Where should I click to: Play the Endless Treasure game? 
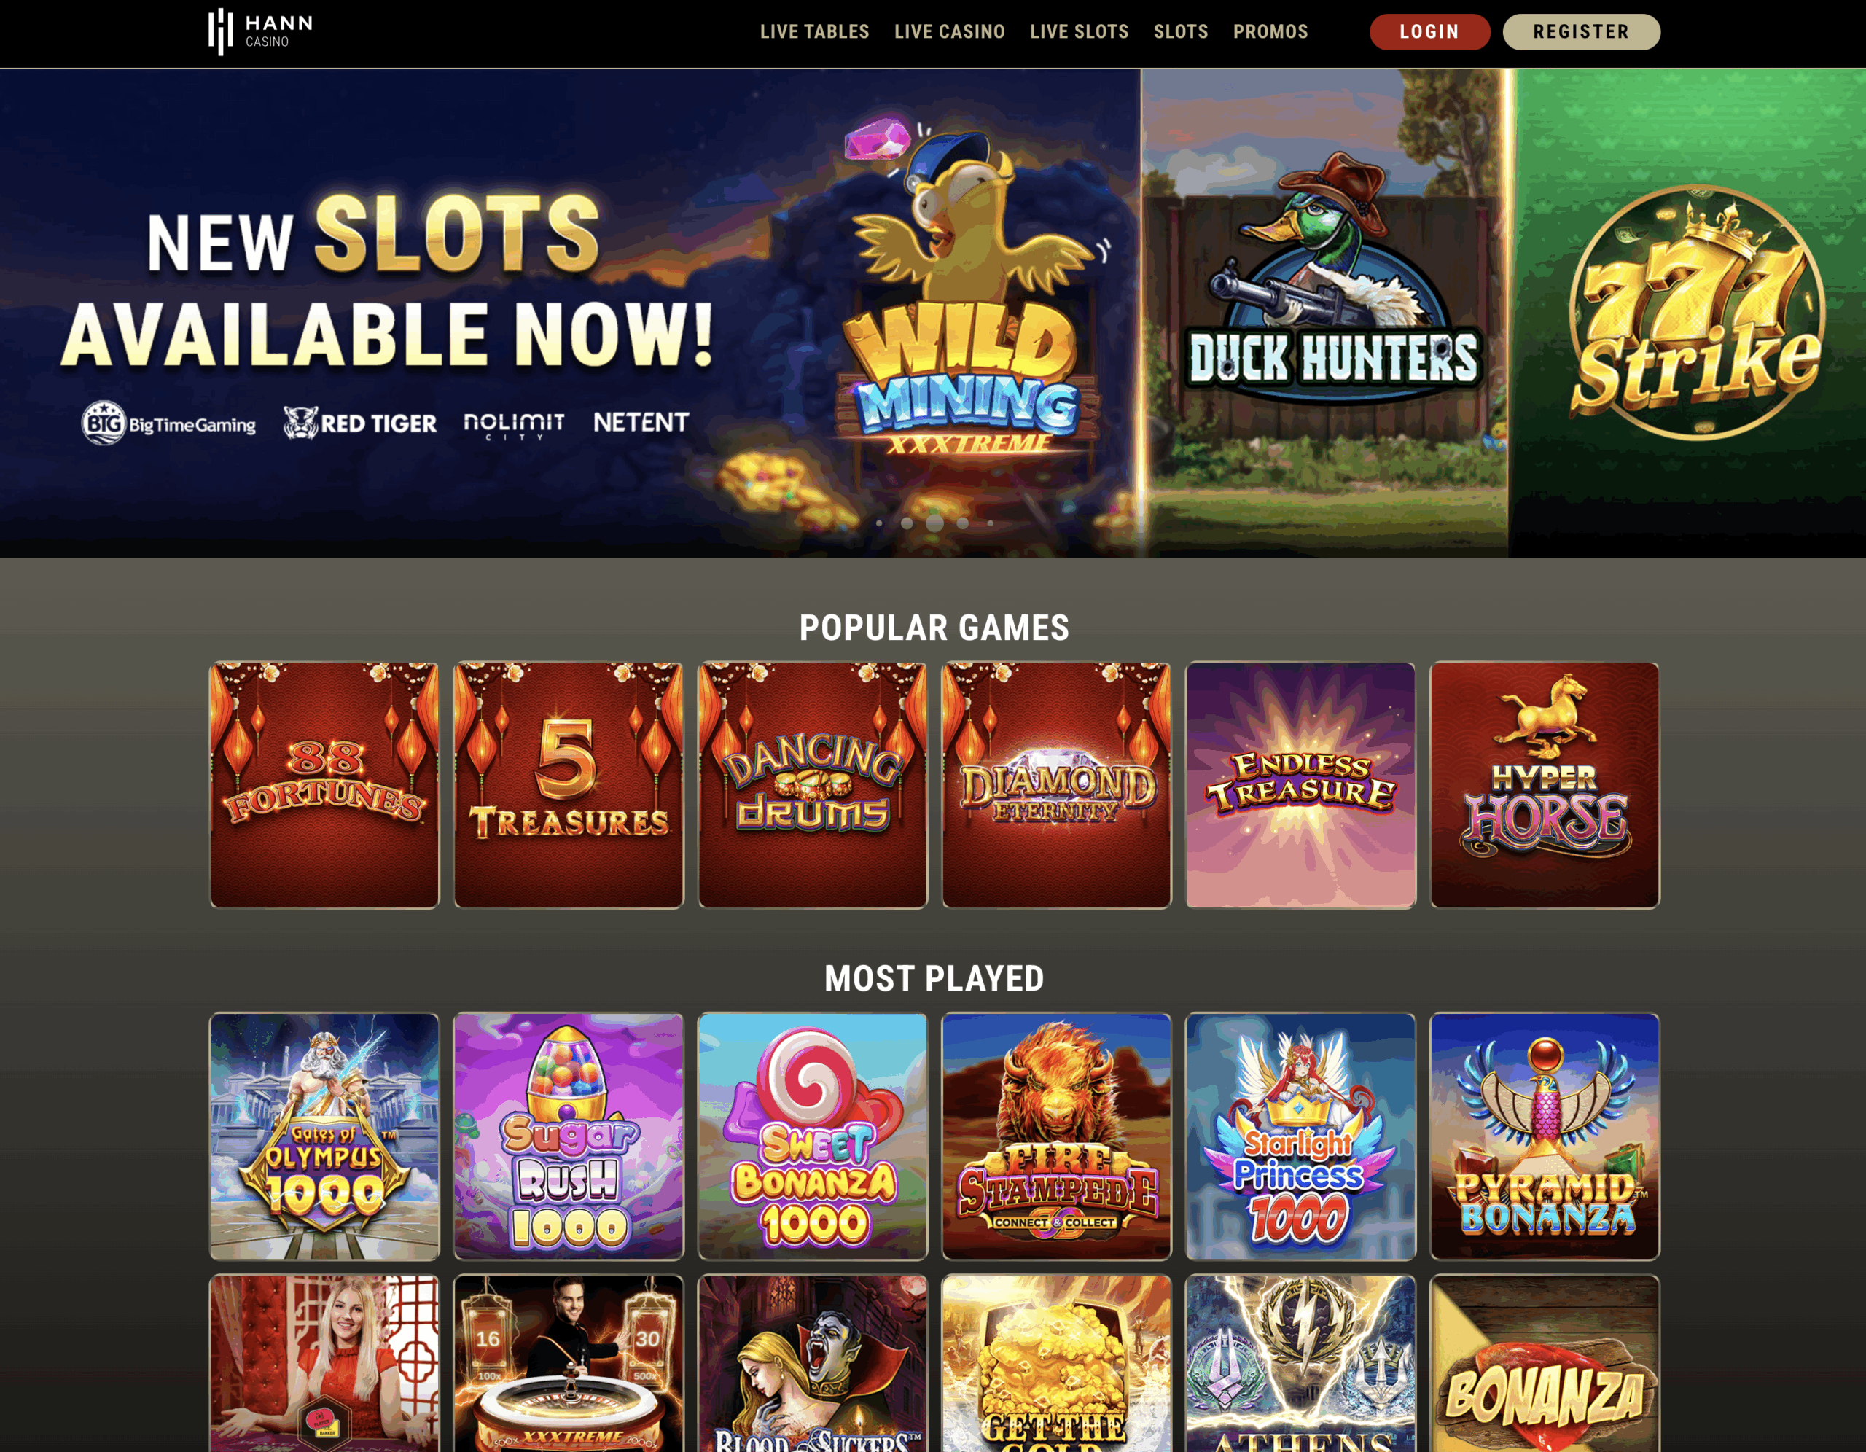[1300, 784]
